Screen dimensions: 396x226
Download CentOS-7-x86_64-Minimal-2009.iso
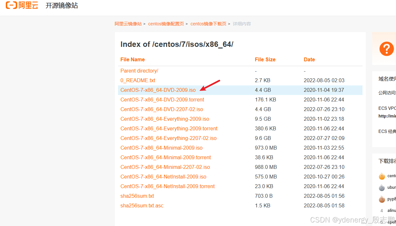click(161, 148)
